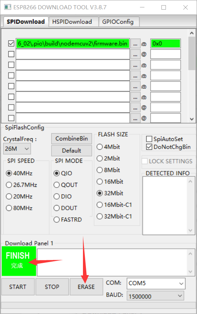Screen dimensions: 197x314
Task: Uncheck the firmware.bin file checkbox
Action: coord(11,43)
